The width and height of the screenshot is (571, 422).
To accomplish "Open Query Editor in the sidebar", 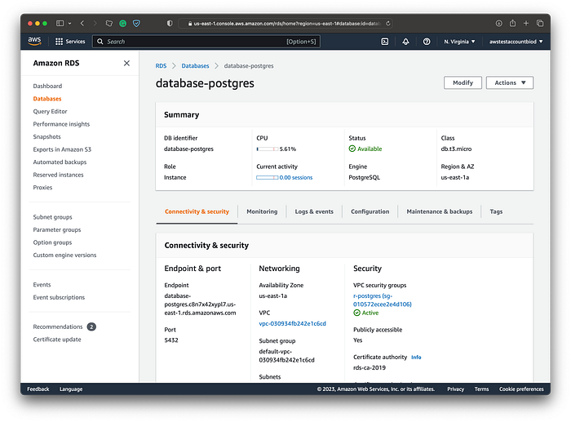I will coord(51,112).
